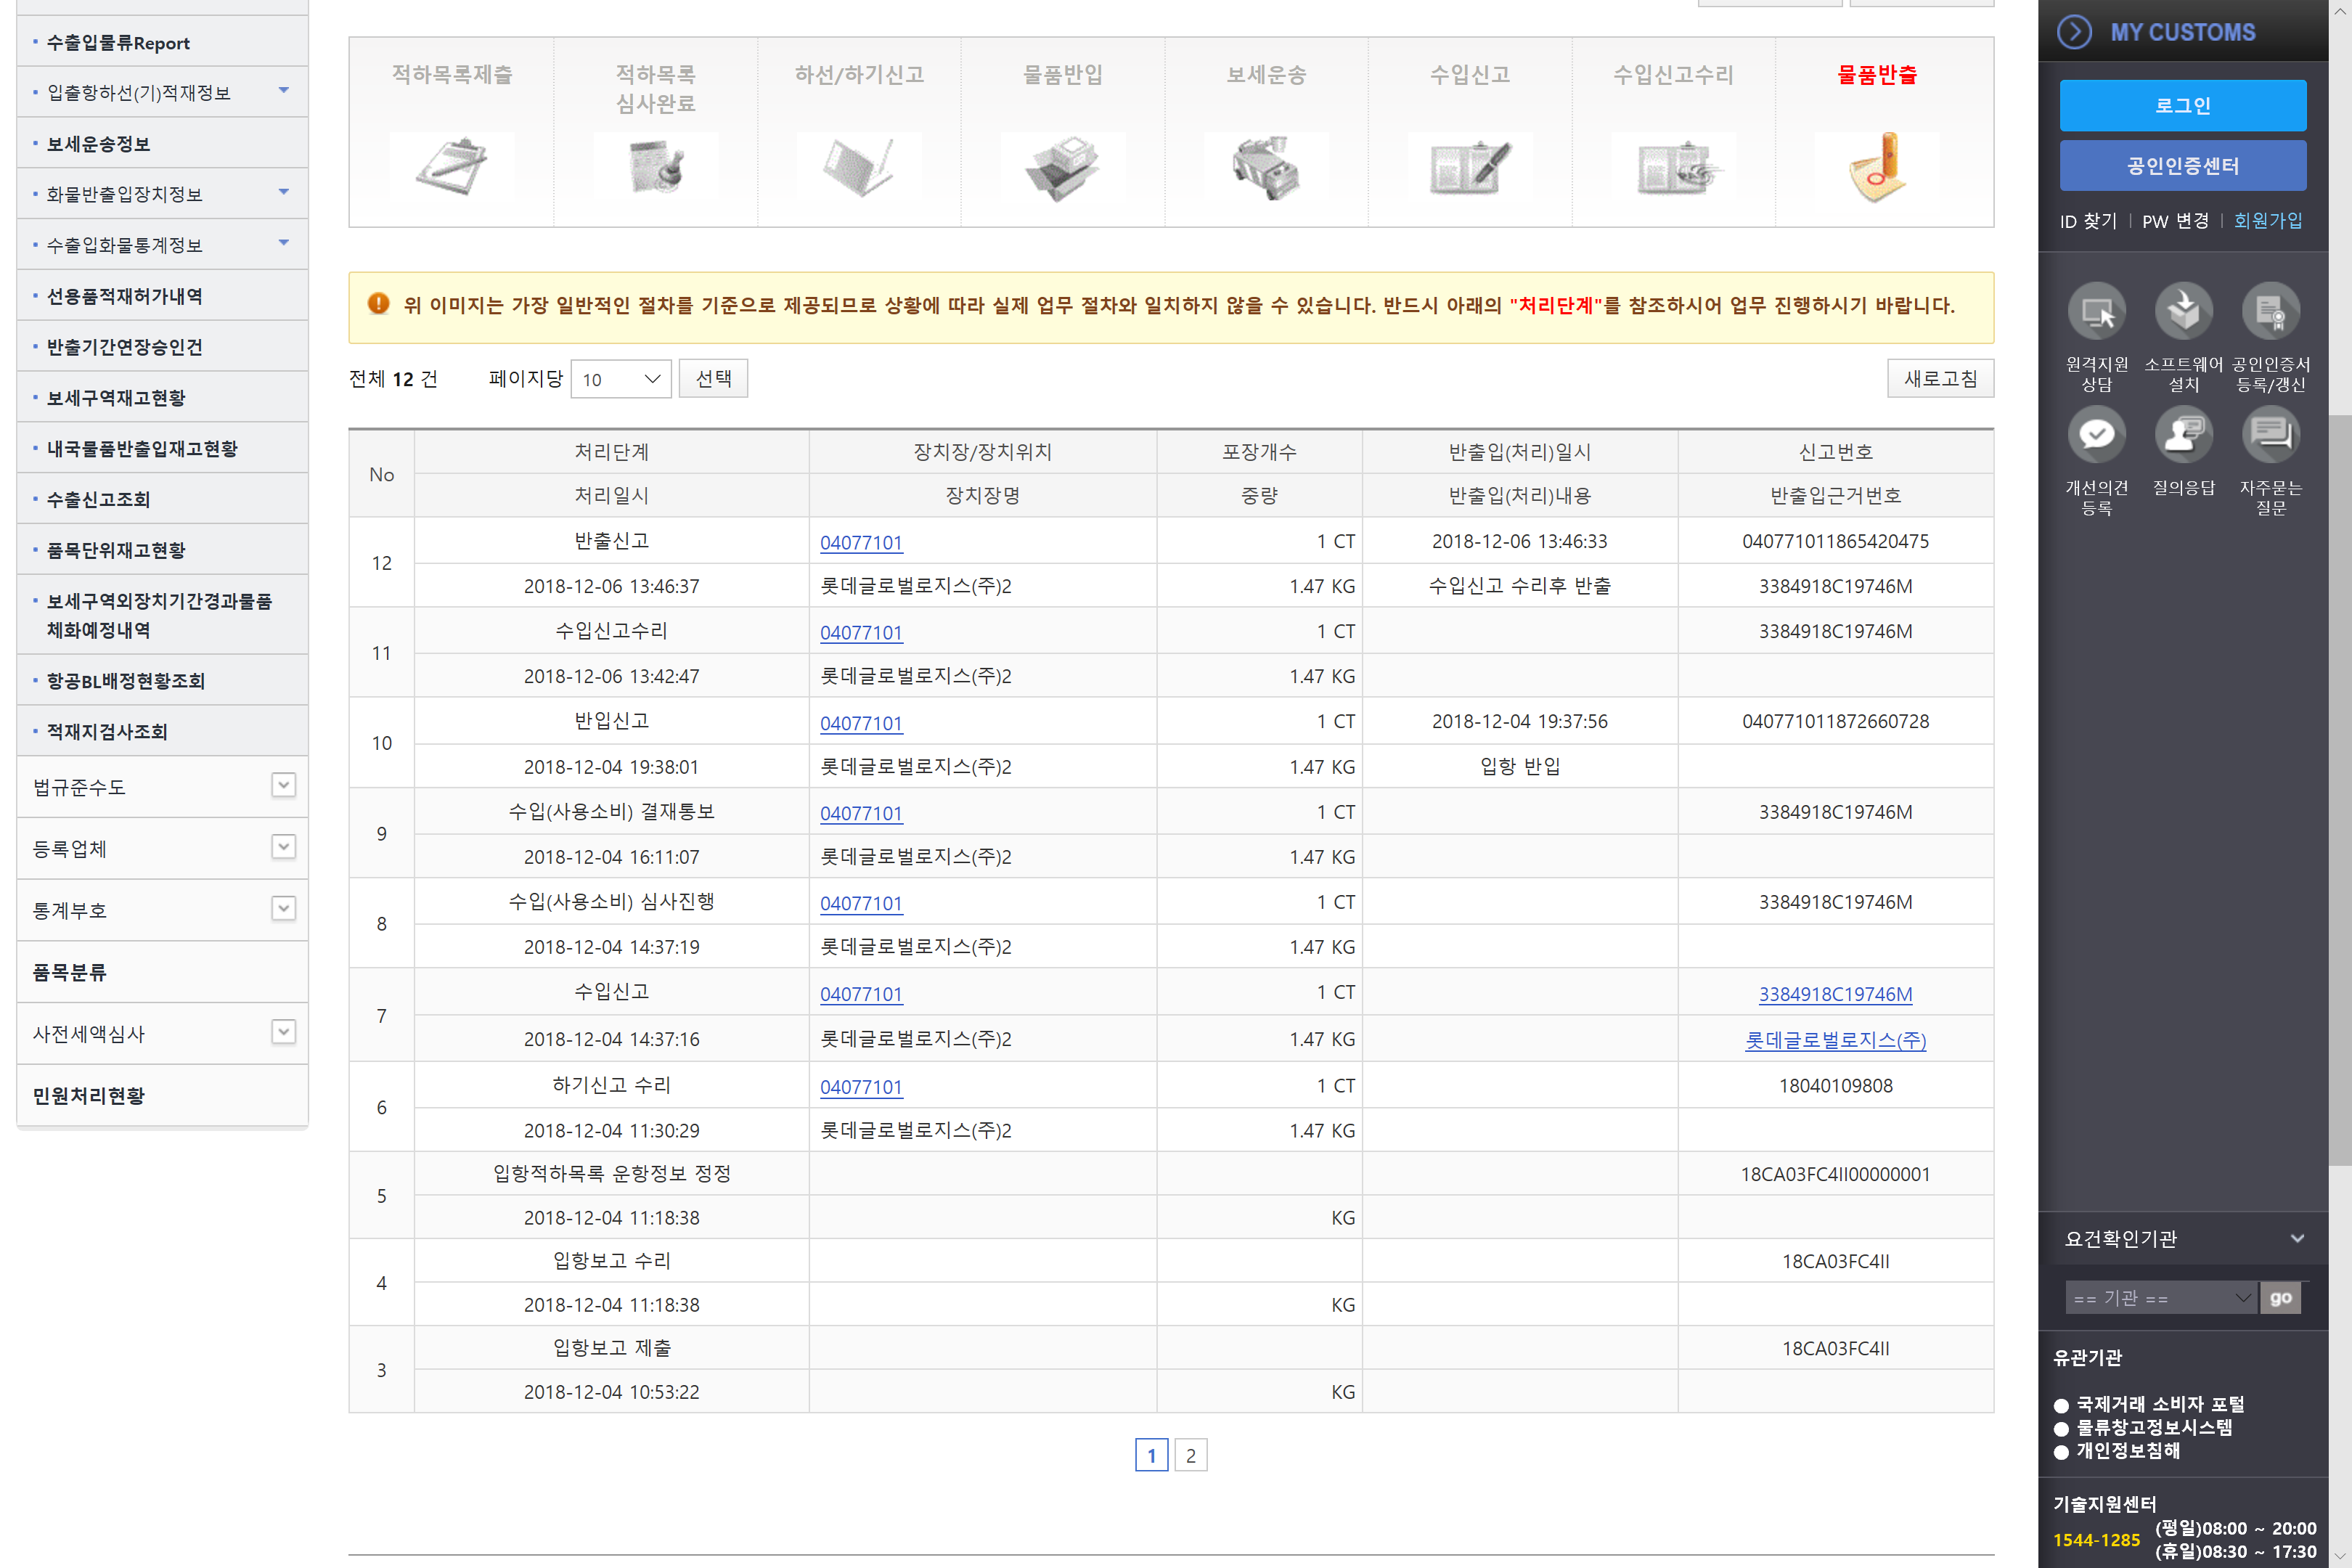Open the 기관 selection dropdown

(x=2160, y=1298)
